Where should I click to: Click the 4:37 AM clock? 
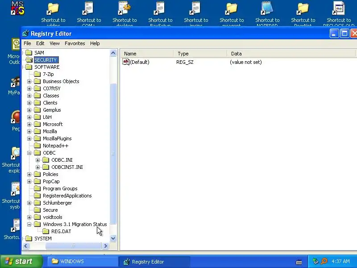pos(340,261)
